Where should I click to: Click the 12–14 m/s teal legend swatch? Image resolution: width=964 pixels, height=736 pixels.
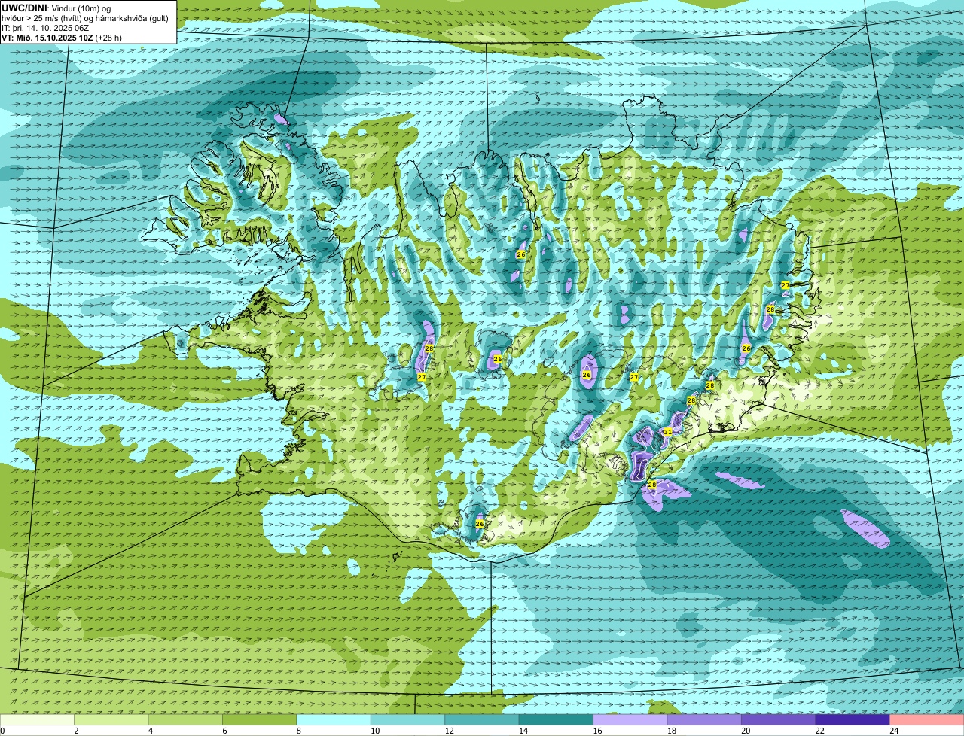[482, 720]
